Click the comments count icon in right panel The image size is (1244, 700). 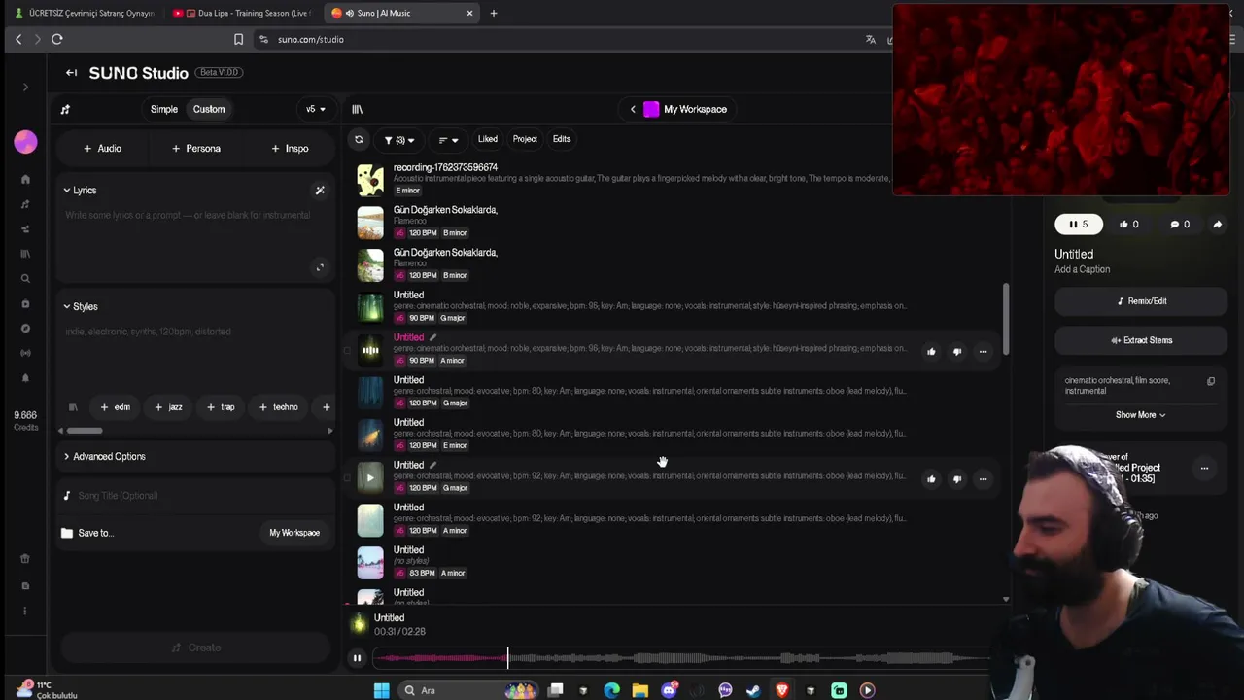point(1180,225)
